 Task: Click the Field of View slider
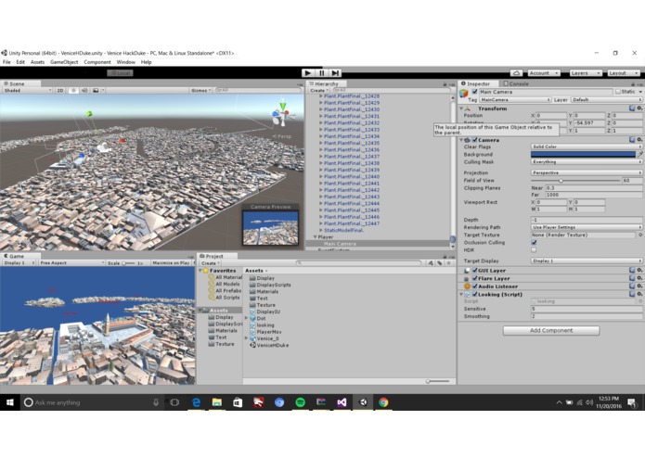click(x=575, y=180)
